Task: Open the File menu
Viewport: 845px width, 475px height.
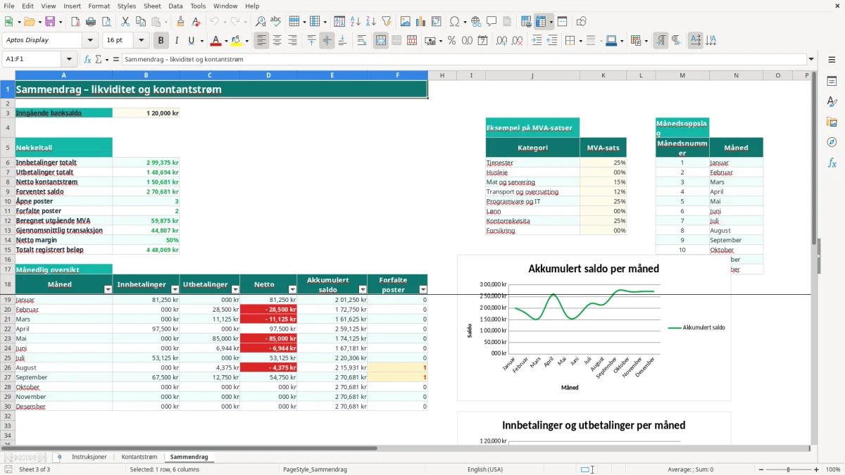Action: tap(9, 6)
